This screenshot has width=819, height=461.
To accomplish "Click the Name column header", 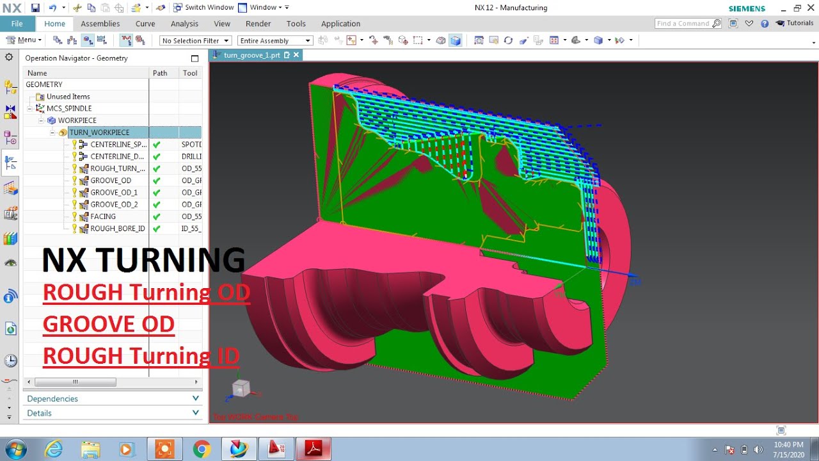I will [x=86, y=73].
